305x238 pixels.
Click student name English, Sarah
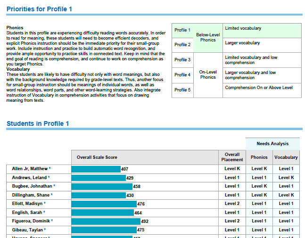point(27,213)
